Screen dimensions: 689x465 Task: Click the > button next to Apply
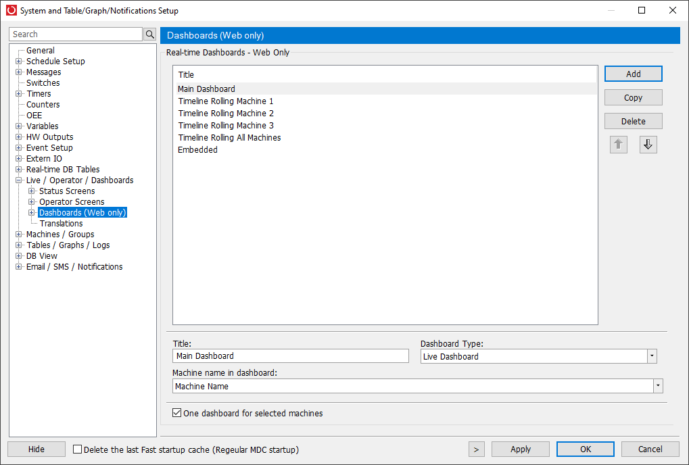point(476,449)
